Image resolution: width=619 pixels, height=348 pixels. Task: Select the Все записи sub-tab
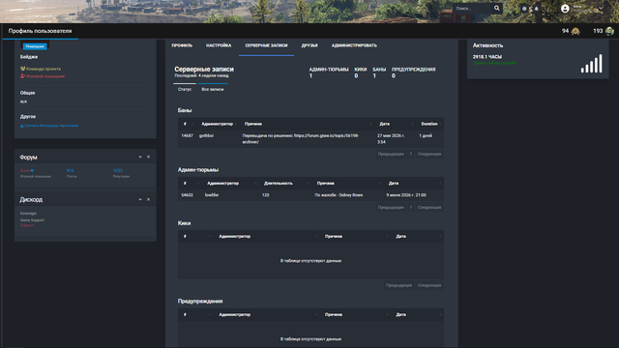(213, 89)
